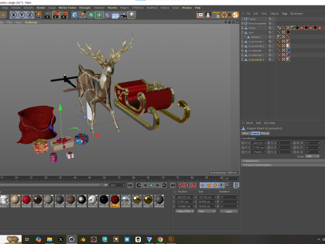Toggle the X axis lock icon

coord(14,15)
